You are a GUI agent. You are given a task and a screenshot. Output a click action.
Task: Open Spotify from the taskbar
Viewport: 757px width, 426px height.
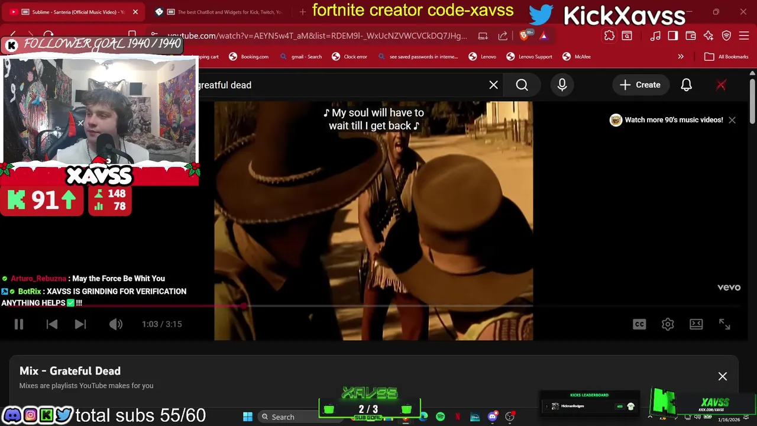tap(440, 417)
